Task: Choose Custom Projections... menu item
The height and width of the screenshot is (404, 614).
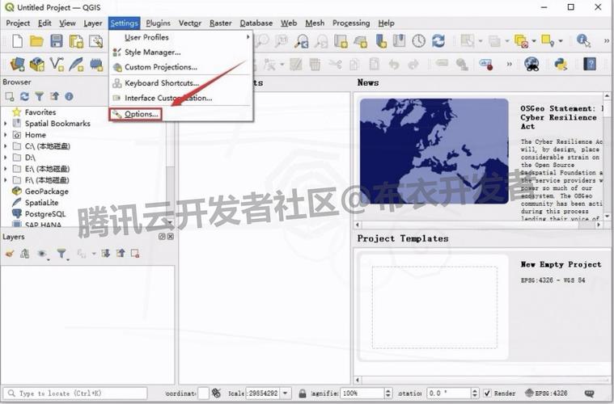Action: 181,67
